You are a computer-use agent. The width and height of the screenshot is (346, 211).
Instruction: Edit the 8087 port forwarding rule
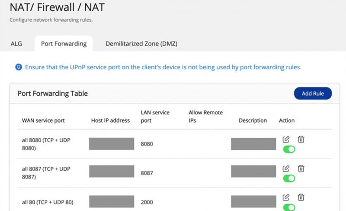[x=286, y=169]
